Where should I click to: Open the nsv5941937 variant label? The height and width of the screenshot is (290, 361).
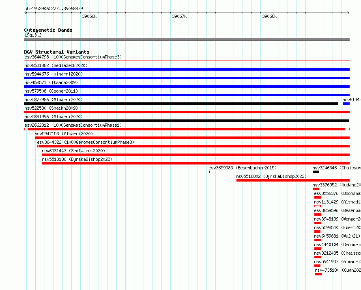(x=337, y=262)
